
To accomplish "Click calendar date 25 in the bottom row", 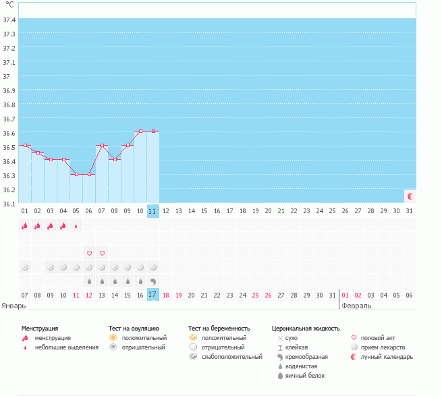I will (255, 295).
